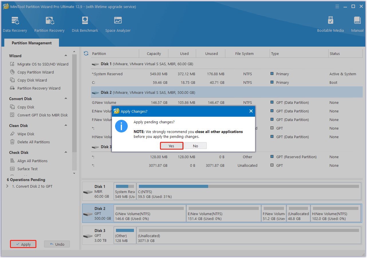Select G:New Volume(NTFS) block in Disk 2 map
Screen dimensions: 367x258
(x=150, y=213)
